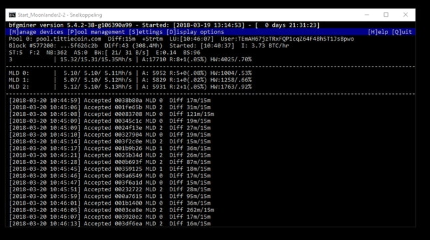Screen dimensions: 430x240
Task: Click log entry Accepted 001b9b26
Action: tap(110, 149)
